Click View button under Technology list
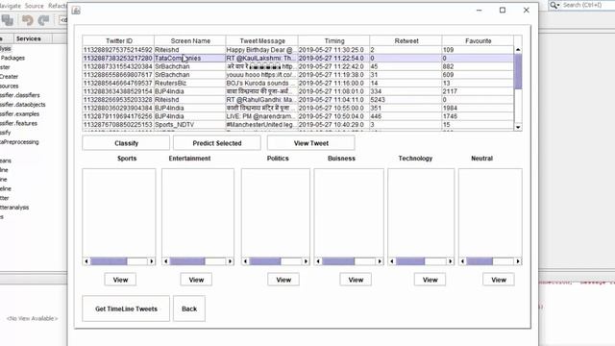Screen dimensions: 615x346 click(x=430, y=280)
